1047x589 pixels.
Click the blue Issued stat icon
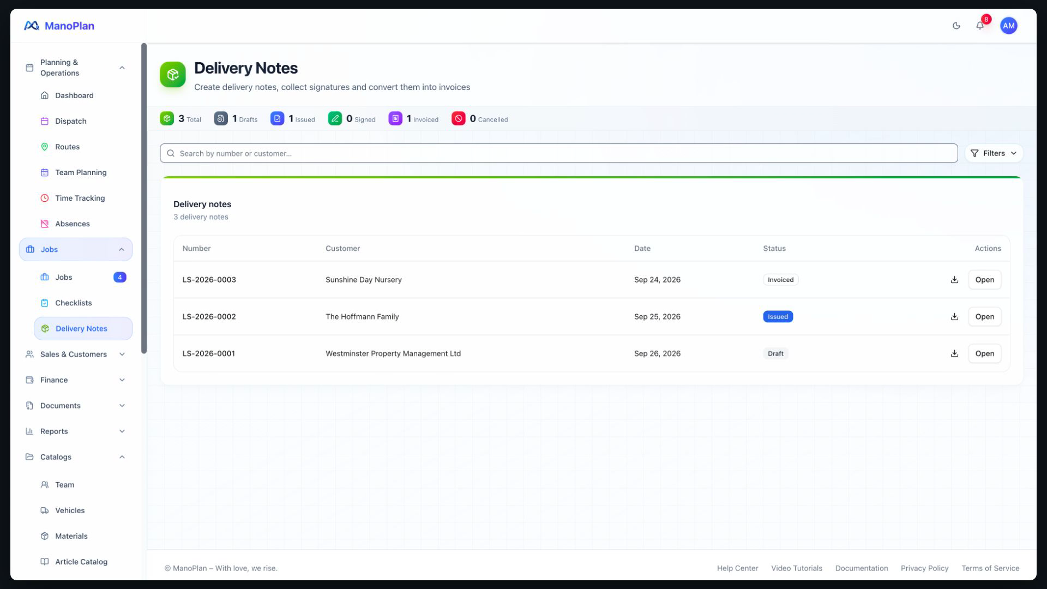pos(277,118)
